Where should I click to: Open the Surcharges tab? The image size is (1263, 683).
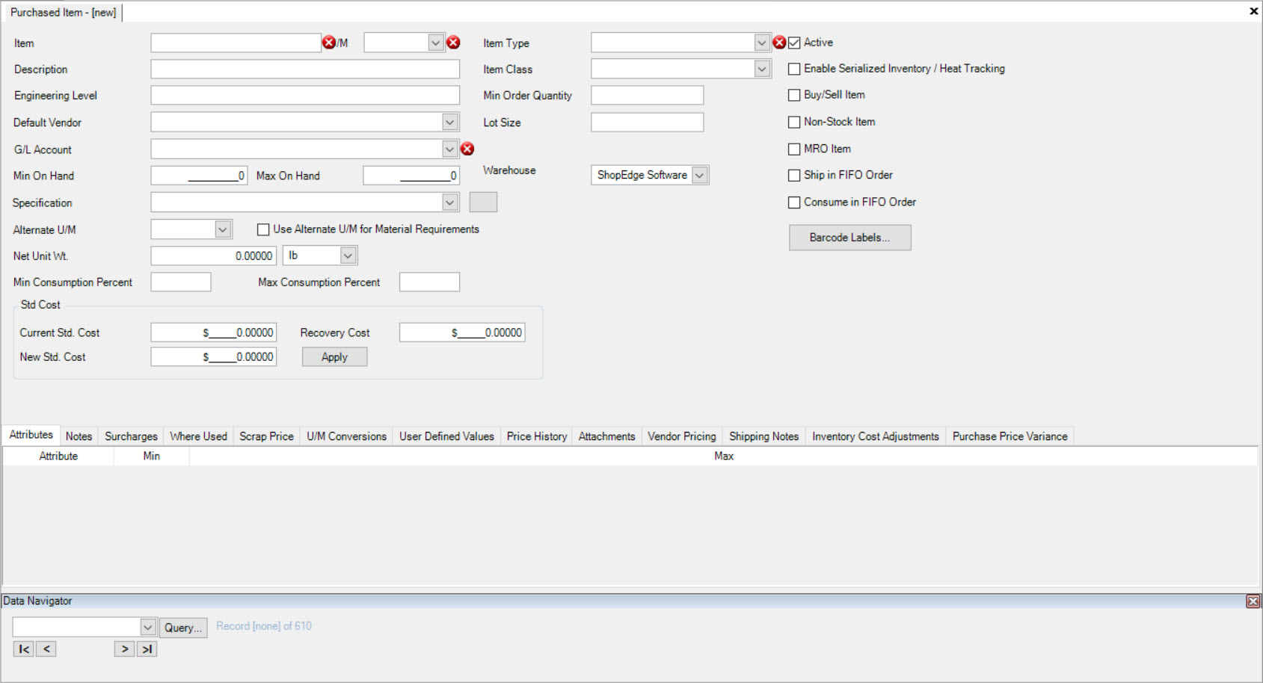coord(131,436)
